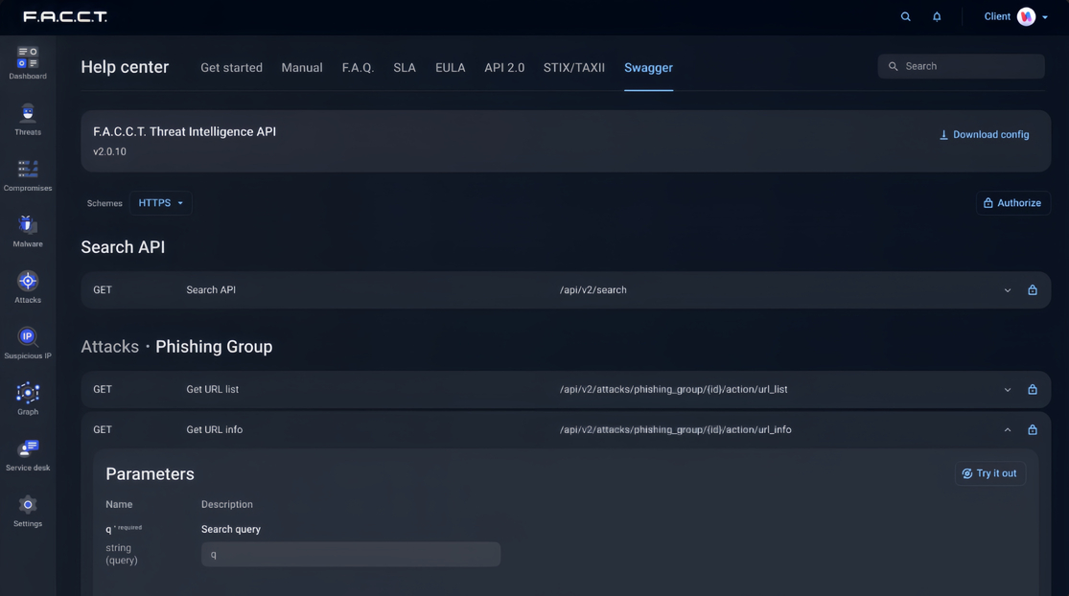Click the q search query input

[x=351, y=555]
